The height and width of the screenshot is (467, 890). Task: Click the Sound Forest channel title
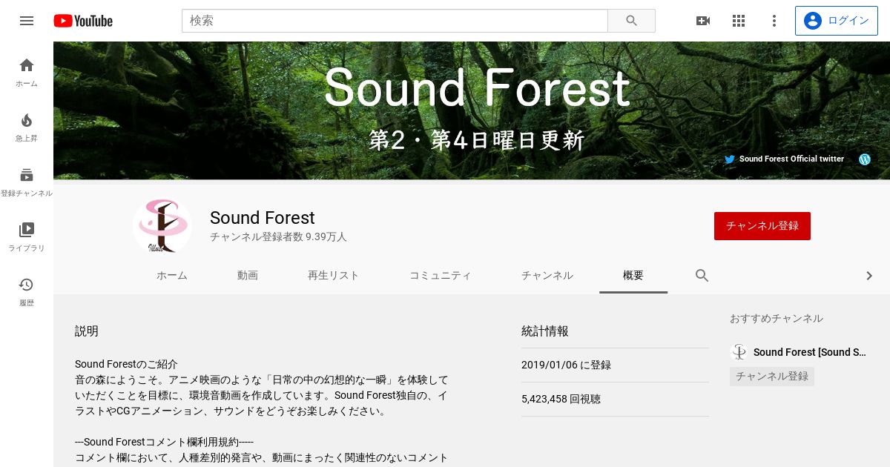click(x=263, y=218)
